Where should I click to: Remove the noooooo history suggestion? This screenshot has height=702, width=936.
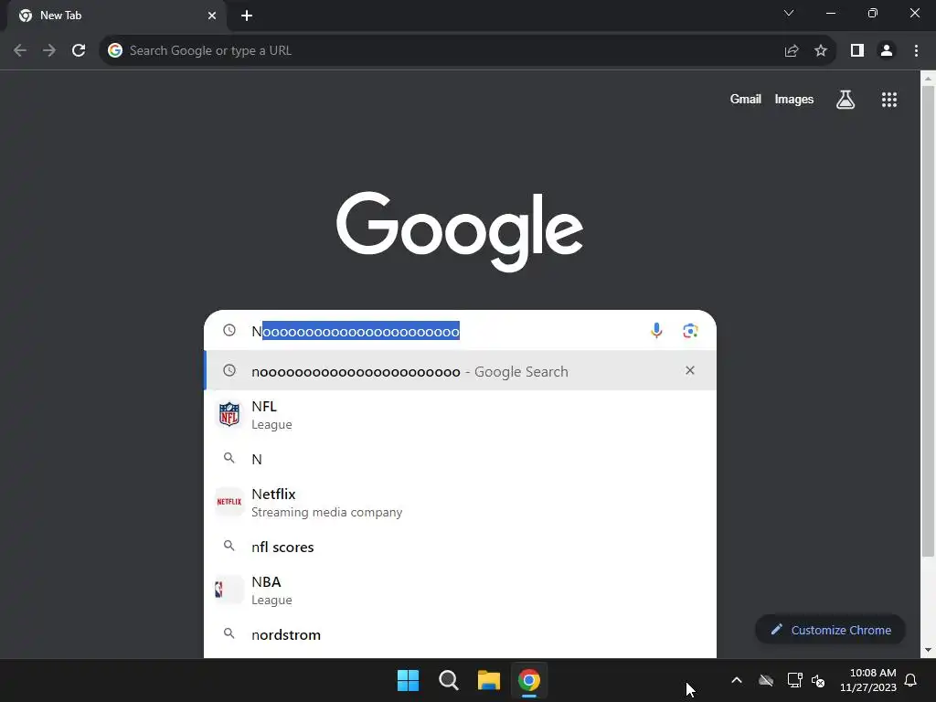(x=690, y=371)
